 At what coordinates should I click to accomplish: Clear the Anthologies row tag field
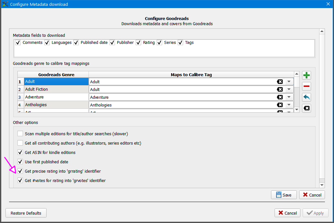coord(280,105)
